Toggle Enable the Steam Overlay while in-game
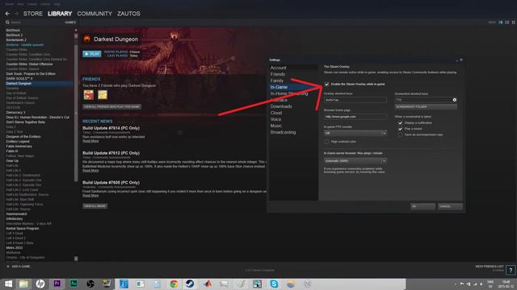The width and height of the screenshot is (517, 290). [x=326, y=84]
